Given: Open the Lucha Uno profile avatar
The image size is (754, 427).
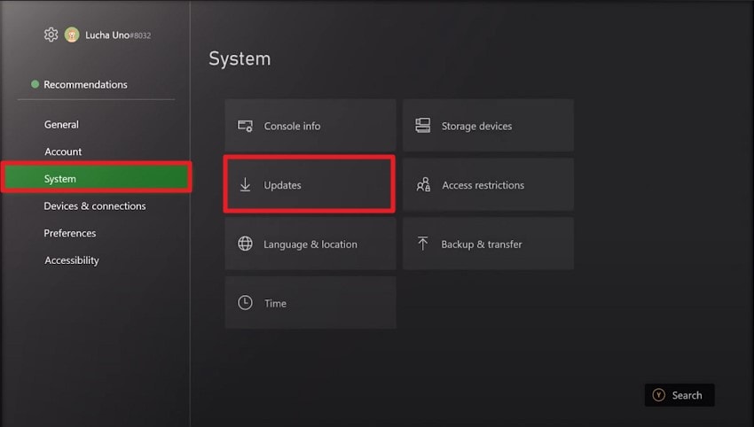Looking at the screenshot, I should tap(72, 35).
